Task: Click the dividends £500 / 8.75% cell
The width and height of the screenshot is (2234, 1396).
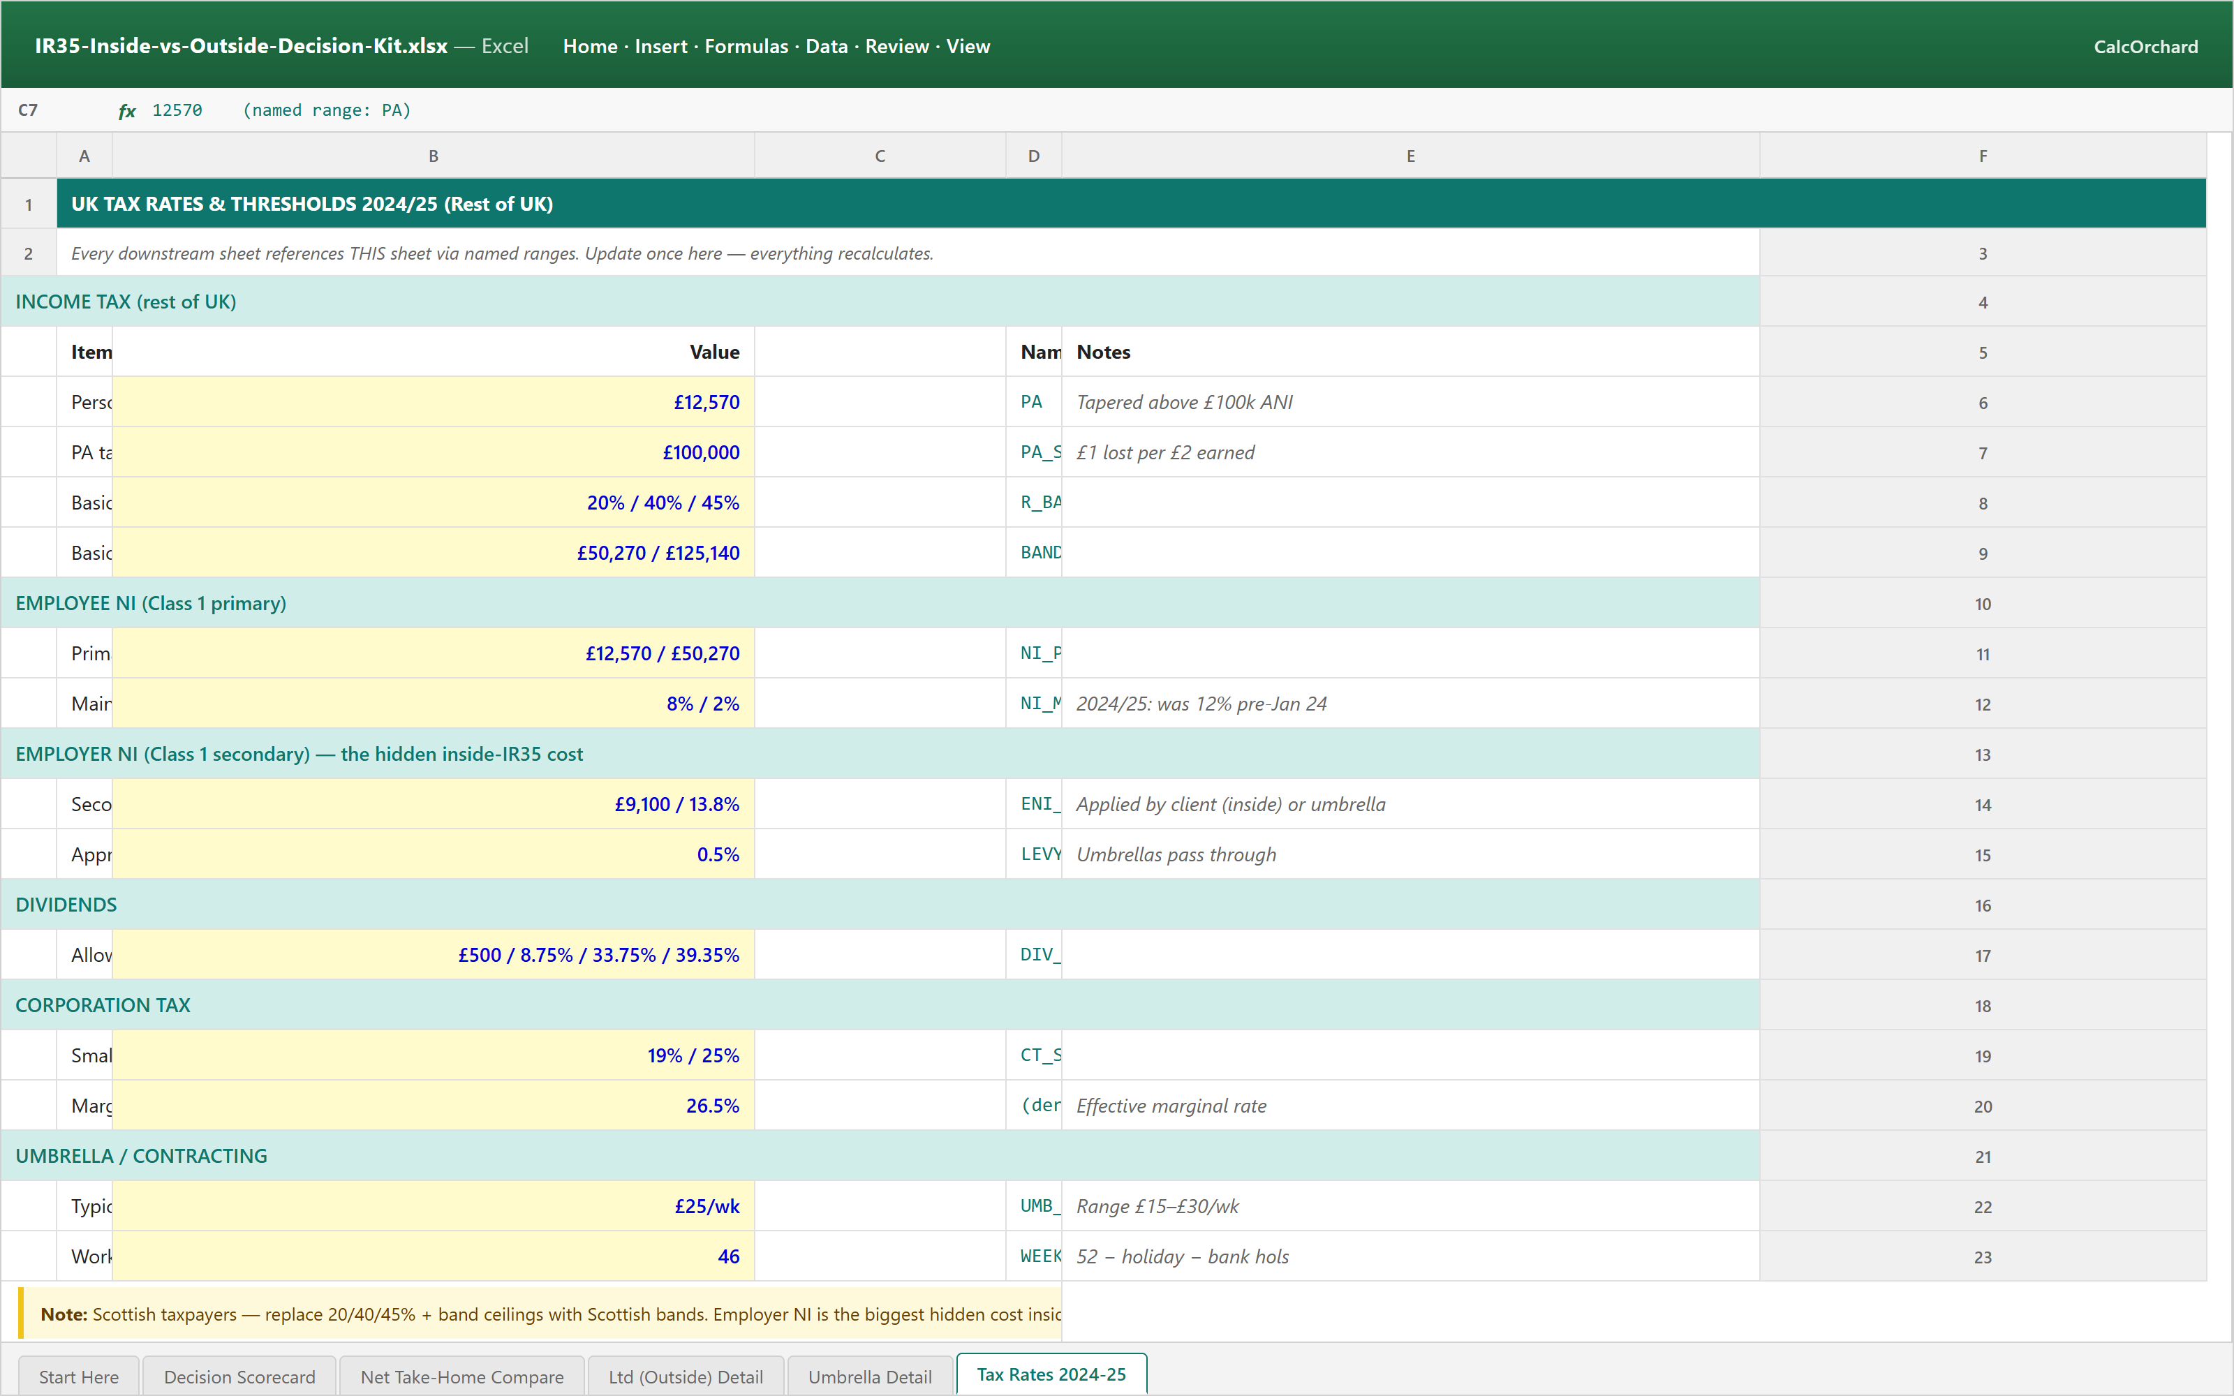Action: click(x=433, y=955)
